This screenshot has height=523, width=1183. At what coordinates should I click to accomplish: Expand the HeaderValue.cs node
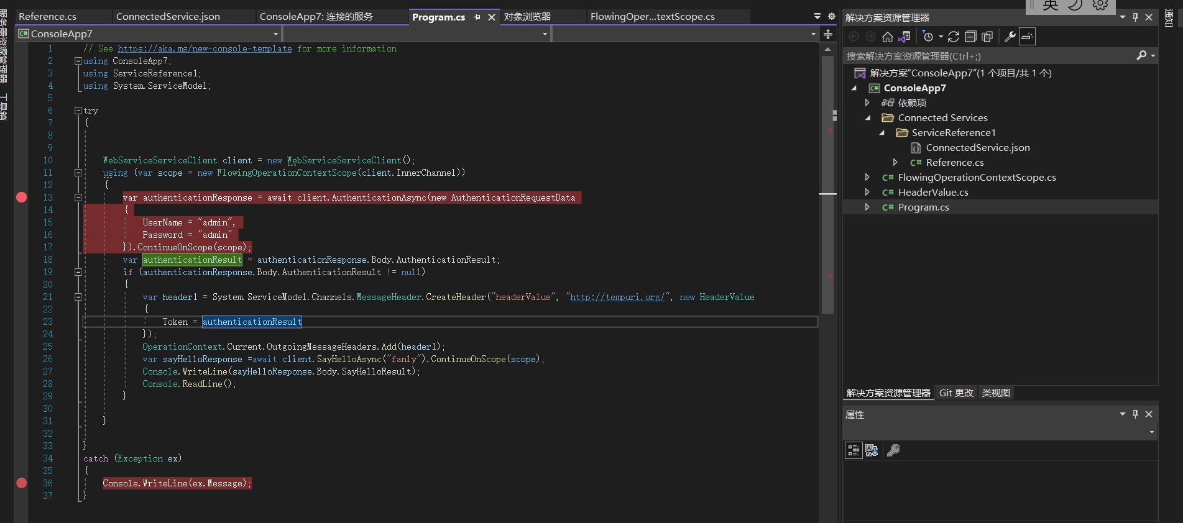[x=867, y=192]
